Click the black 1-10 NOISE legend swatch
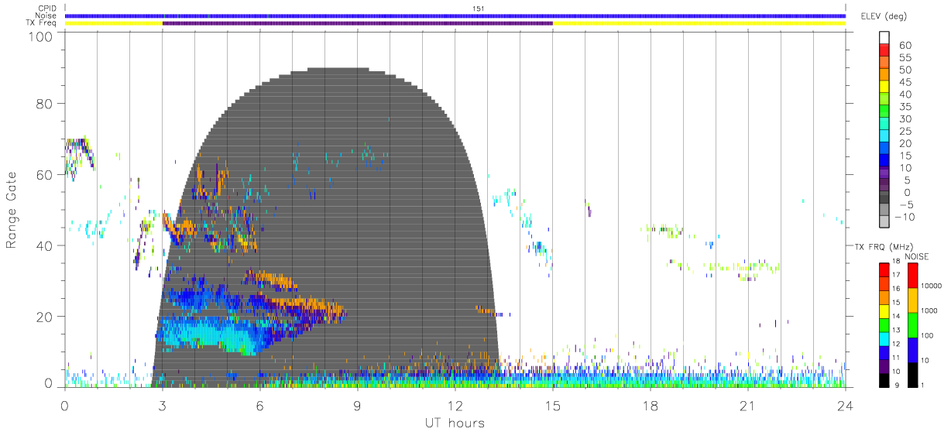This screenshot has height=439, width=951. [914, 373]
